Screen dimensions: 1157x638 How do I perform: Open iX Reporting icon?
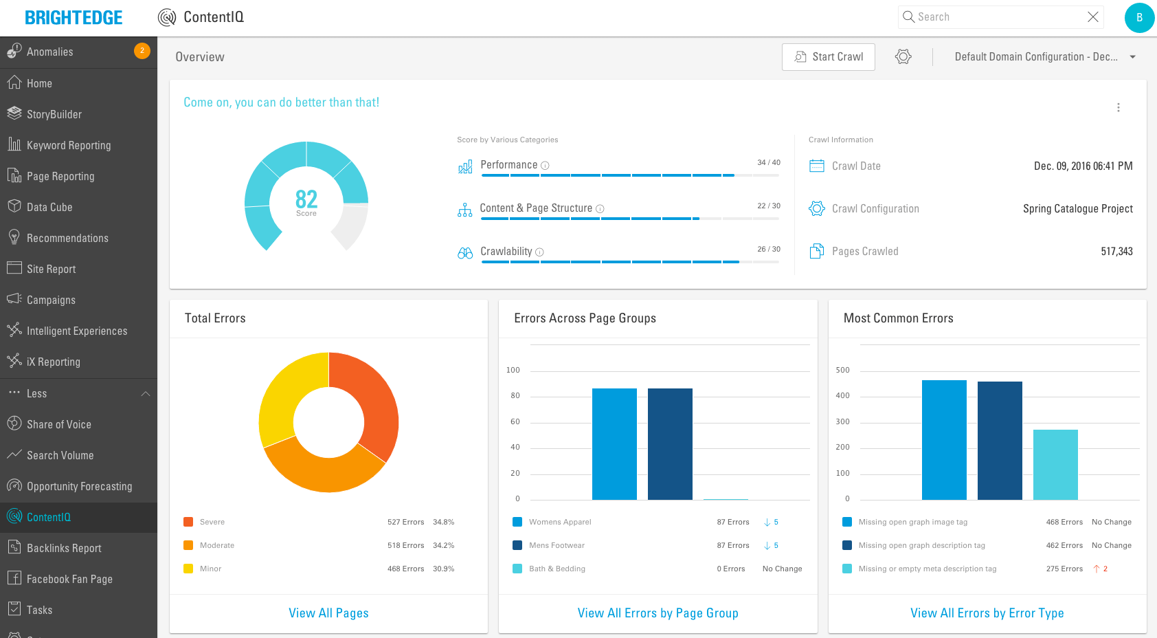point(14,361)
